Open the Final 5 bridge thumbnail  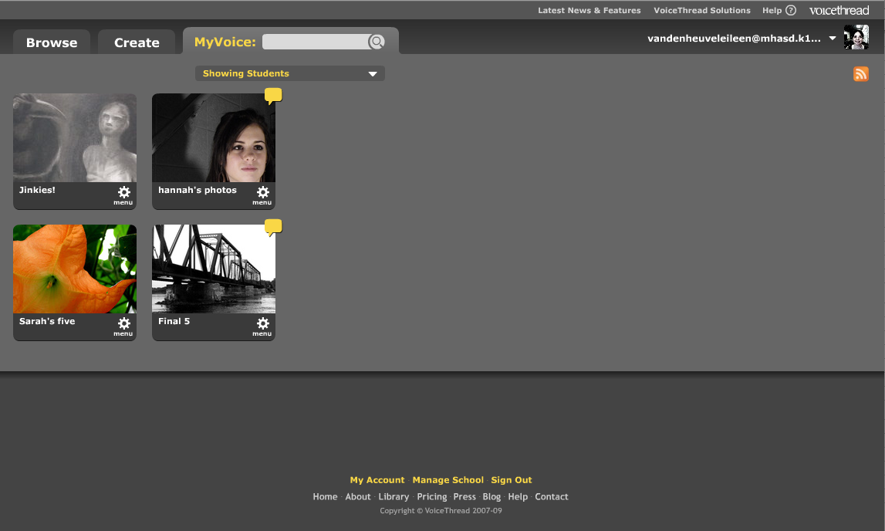214,269
